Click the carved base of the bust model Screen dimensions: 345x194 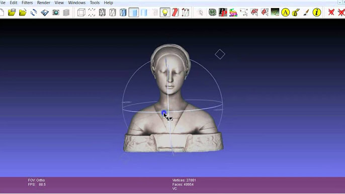coord(174,143)
